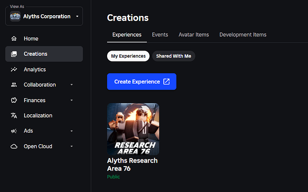Screen dimensions: 308x192
Task: Click the Collaboration sidebar label
Action: point(40,85)
